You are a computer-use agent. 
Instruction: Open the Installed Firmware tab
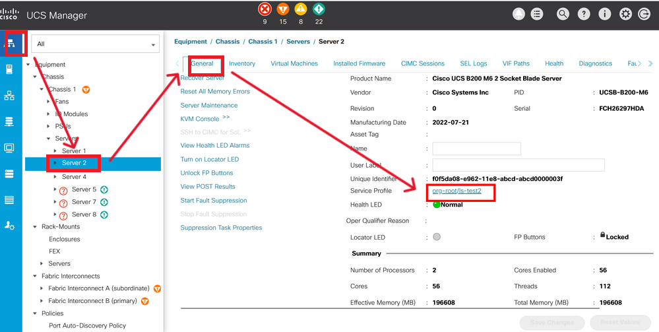coord(360,63)
